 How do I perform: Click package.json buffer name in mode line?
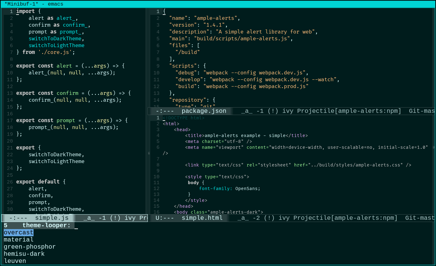(x=204, y=111)
